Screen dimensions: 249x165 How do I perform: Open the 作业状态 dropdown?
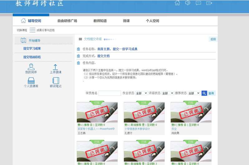(142, 93)
